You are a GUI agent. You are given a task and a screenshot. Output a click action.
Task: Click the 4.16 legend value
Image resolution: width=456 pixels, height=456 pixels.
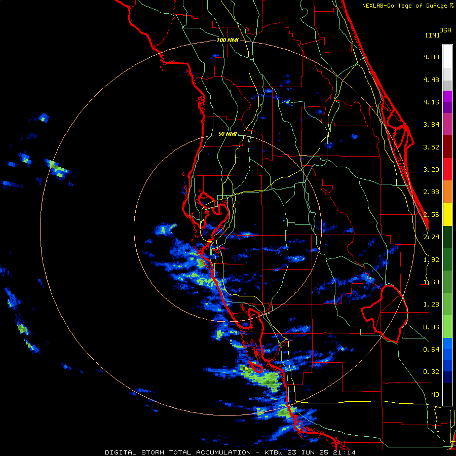tap(431, 102)
